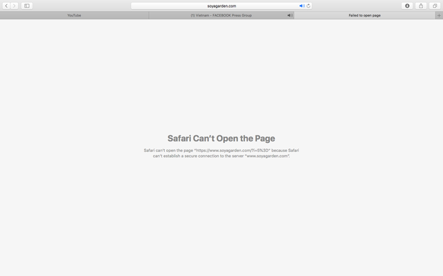The image size is (443, 276).
Task: Go forward to the next page
Action: [15, 6]
